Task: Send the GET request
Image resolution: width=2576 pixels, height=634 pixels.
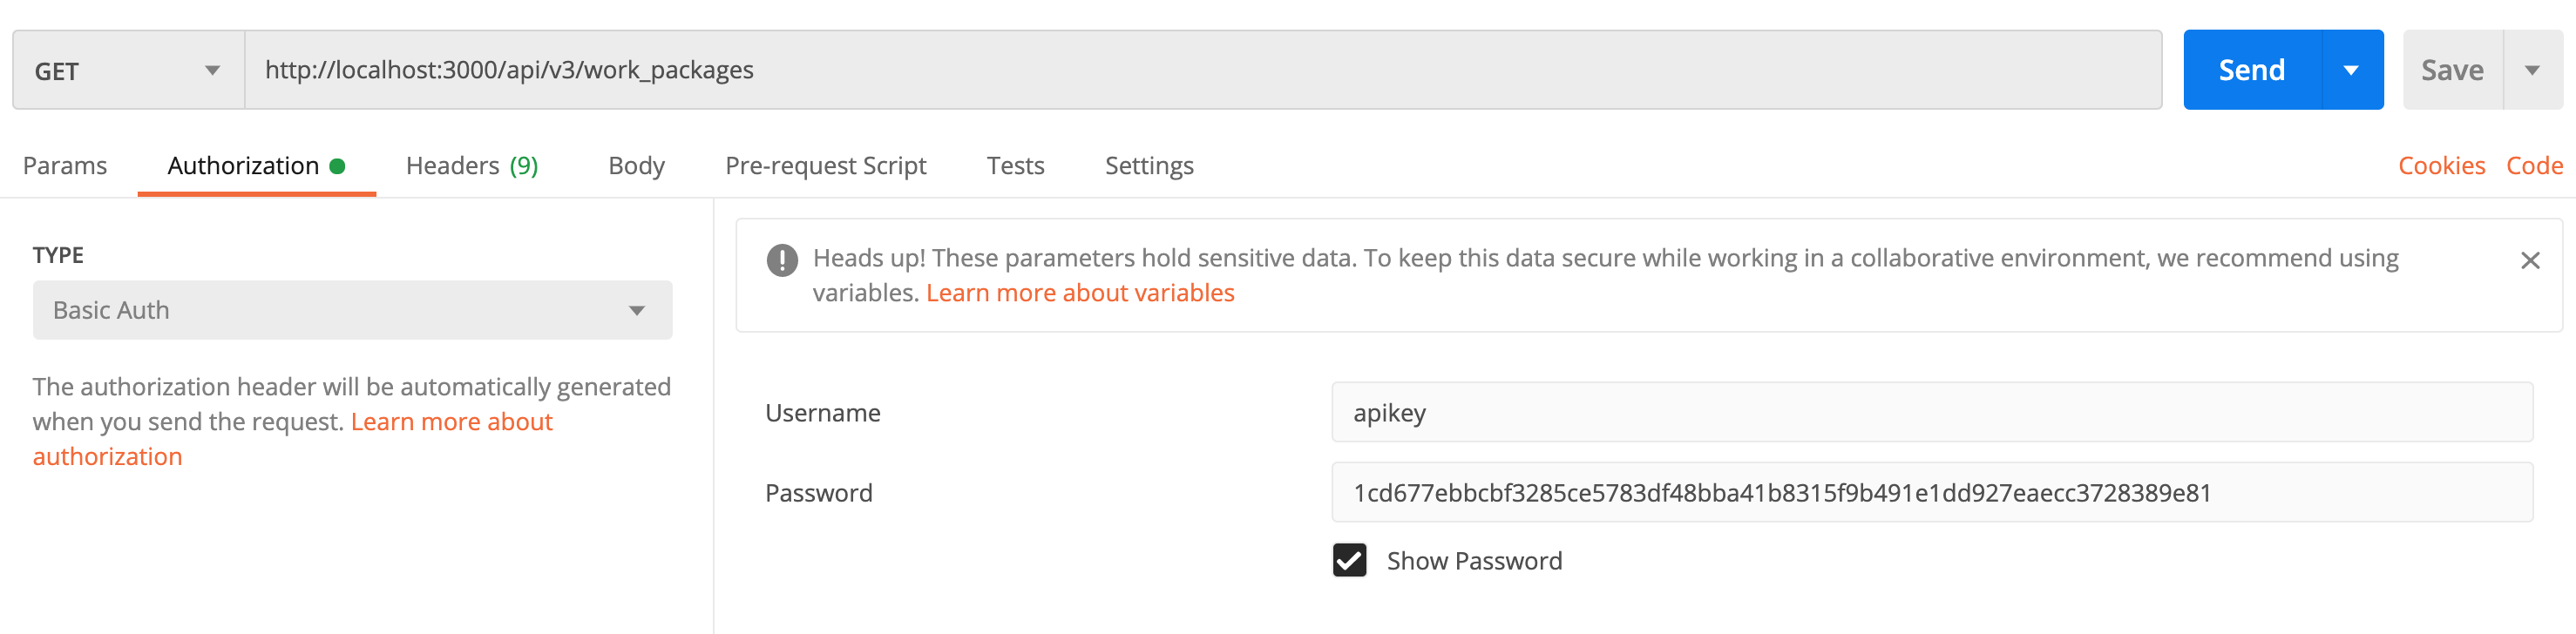Action: click(x=2251, y=70)
